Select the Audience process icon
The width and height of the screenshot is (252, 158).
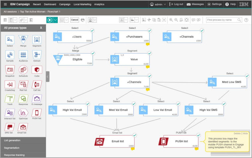pos(23,55)
